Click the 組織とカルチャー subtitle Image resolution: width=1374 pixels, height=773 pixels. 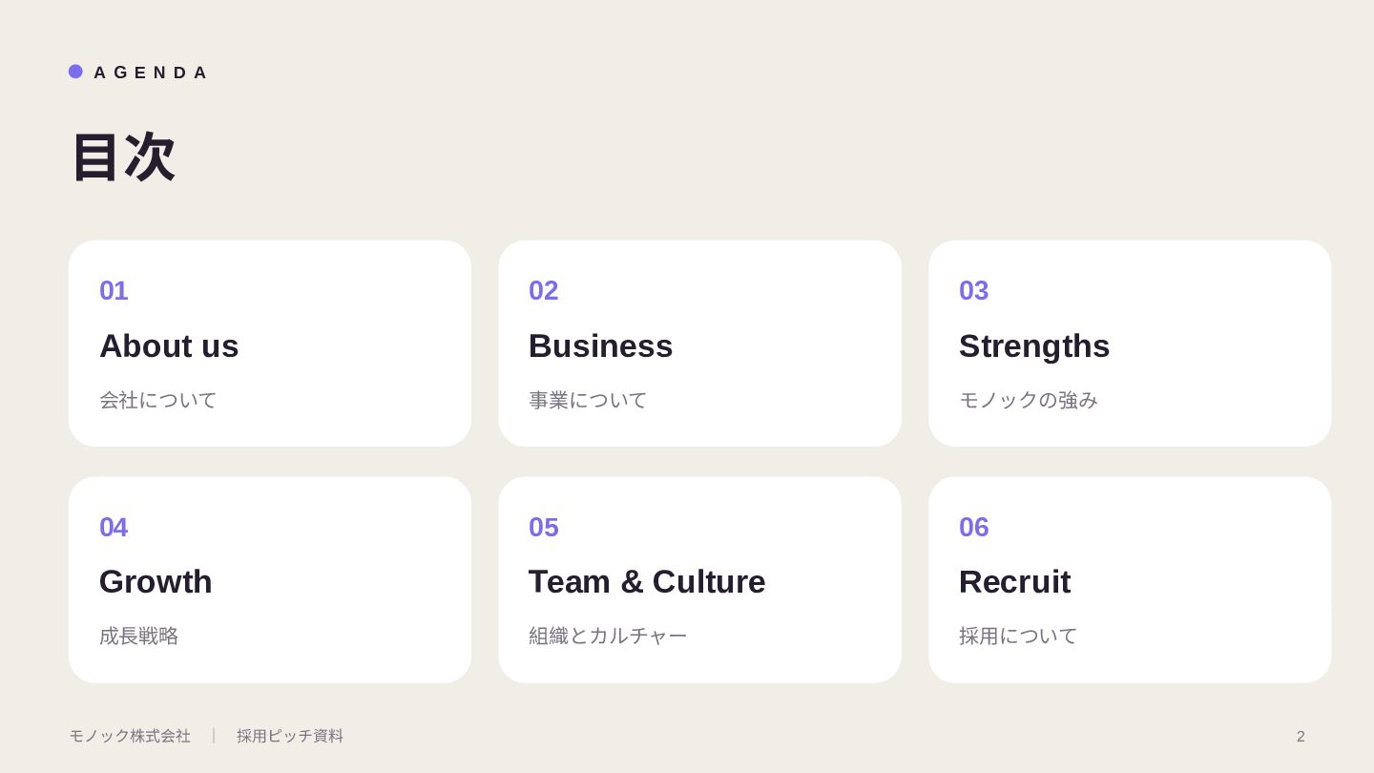(608, 636)
